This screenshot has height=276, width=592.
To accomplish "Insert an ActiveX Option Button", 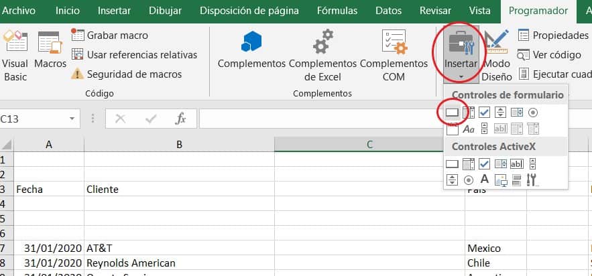I will [x=469, y=180].
